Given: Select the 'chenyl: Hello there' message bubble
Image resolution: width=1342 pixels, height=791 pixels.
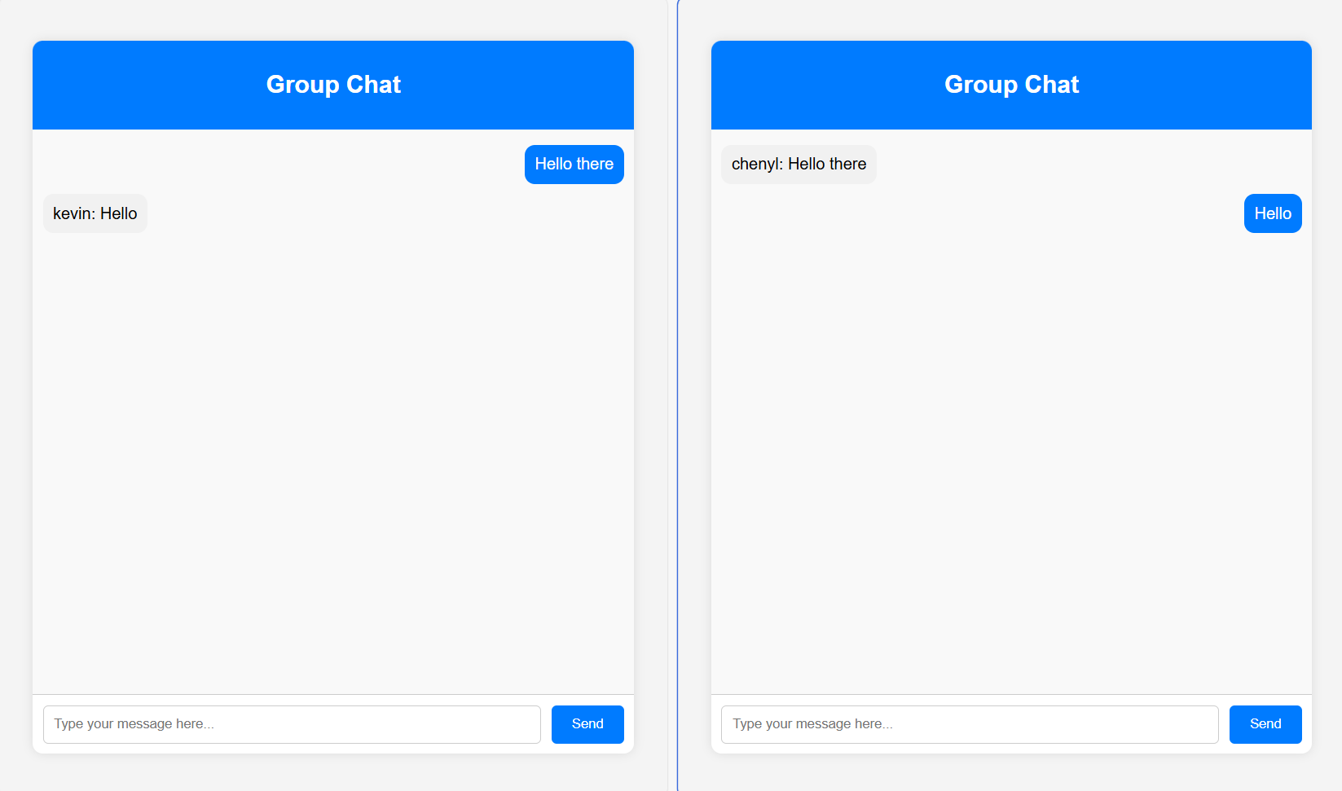Looking at the screenshot, I should click(x=799, y=164).
